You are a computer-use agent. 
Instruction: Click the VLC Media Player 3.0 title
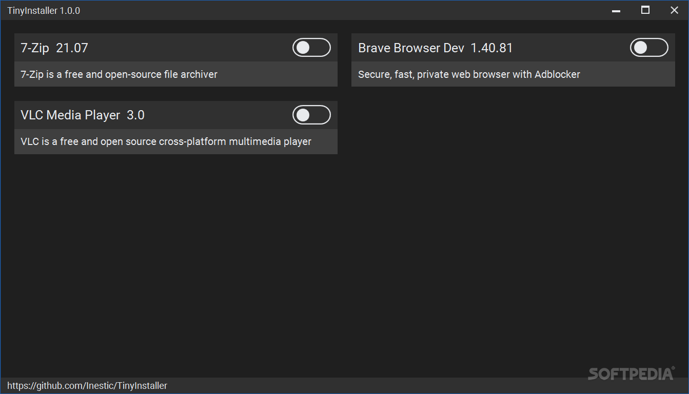pyautogui.click(x=83, y=115)
